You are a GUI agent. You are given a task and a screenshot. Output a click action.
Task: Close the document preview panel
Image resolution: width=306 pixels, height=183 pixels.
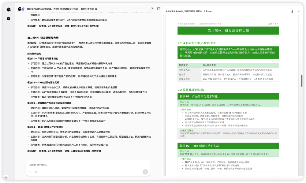pos(299,12)
